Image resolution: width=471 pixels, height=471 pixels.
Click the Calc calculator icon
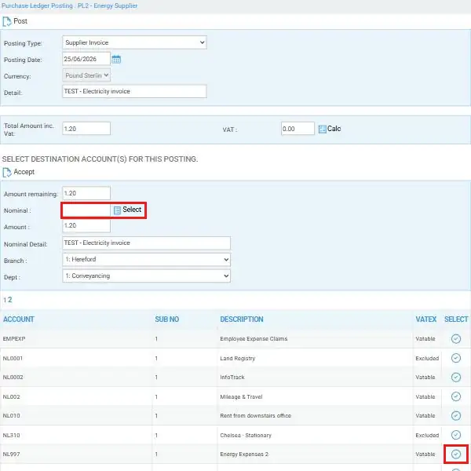(x=323, y=130)
